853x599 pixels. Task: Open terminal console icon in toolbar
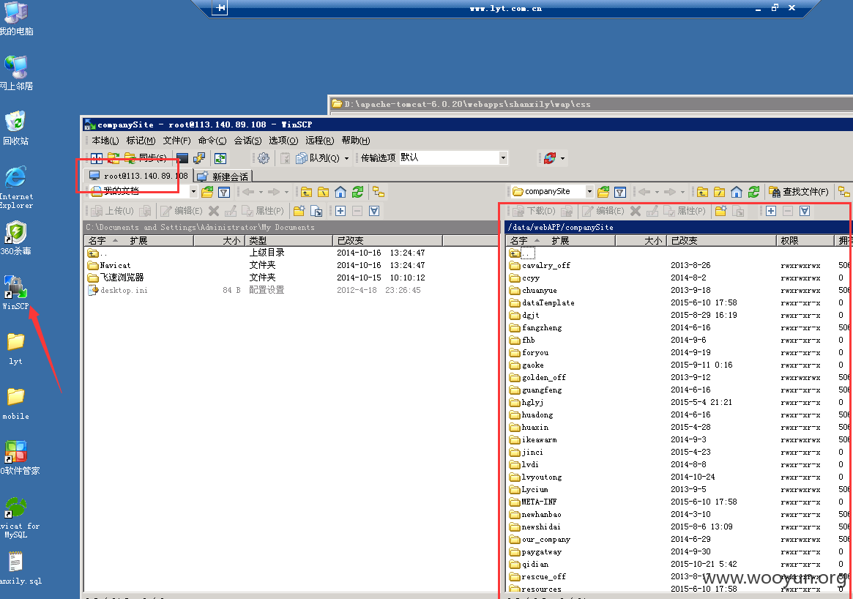point(182,158)
